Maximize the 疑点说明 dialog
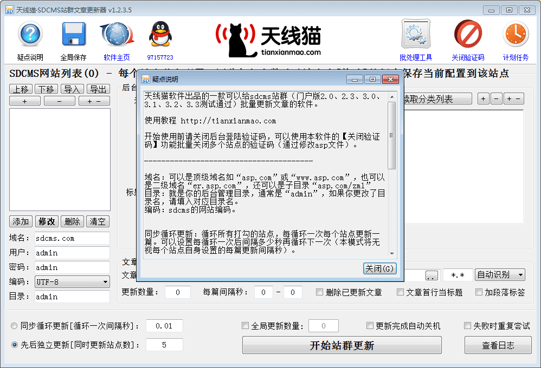The height and width of the screenshot is (368, 541). tap(372, 79)
